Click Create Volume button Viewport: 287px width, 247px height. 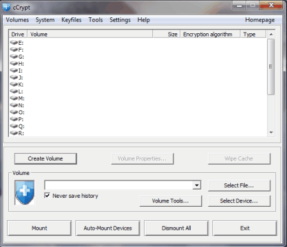(45, 159)
